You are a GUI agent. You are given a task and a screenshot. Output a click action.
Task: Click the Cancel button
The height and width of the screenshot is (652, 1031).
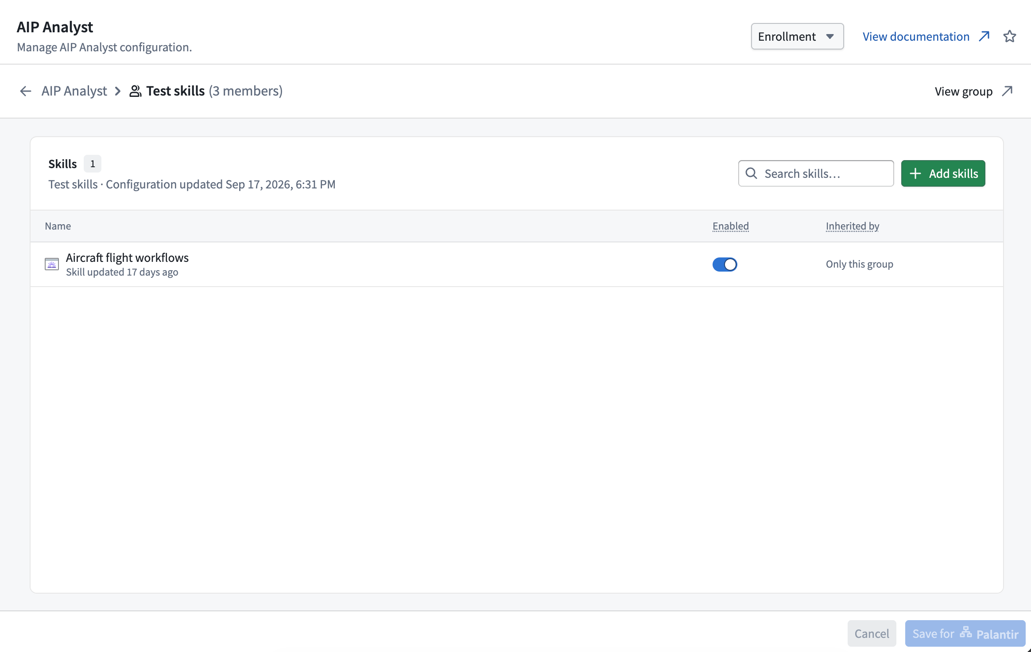click(x=872, y=633)
